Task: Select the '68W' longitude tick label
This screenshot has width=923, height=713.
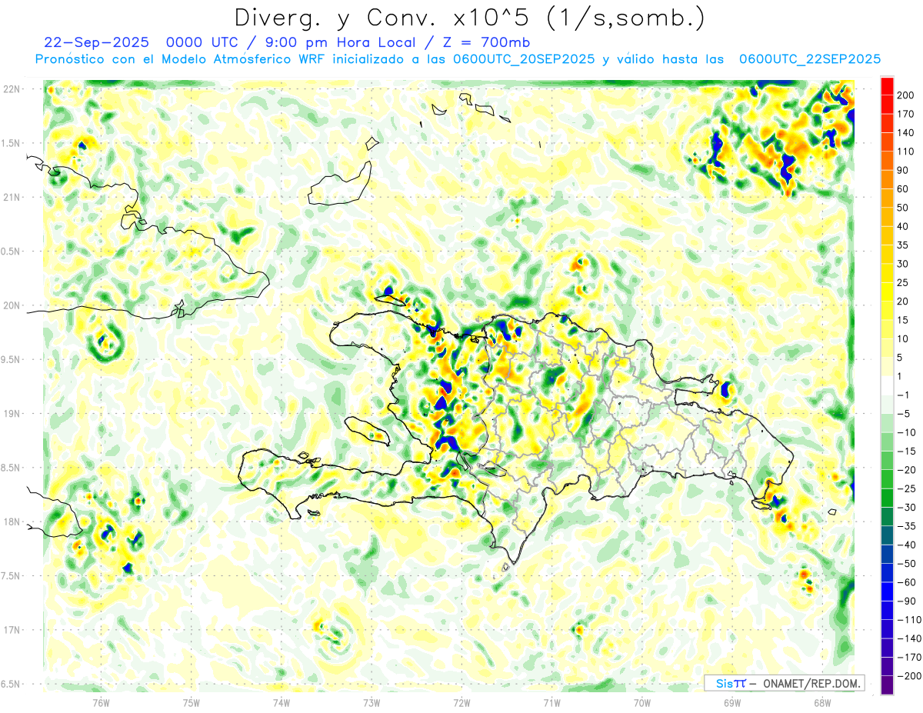Action: click(x=821, y=701)
